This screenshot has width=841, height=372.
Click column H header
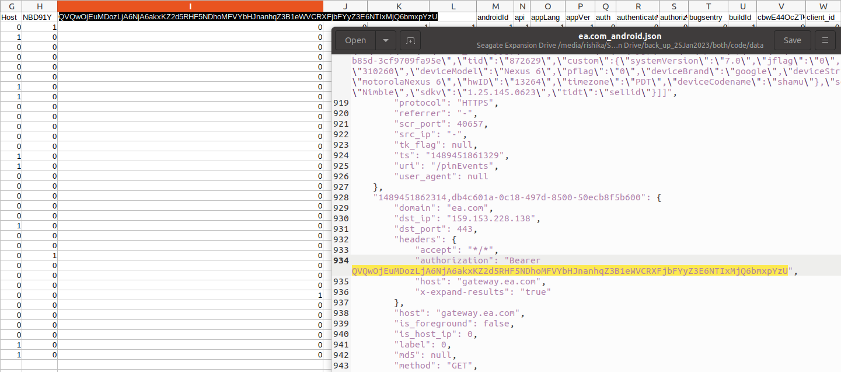click(x=40, y=6)
